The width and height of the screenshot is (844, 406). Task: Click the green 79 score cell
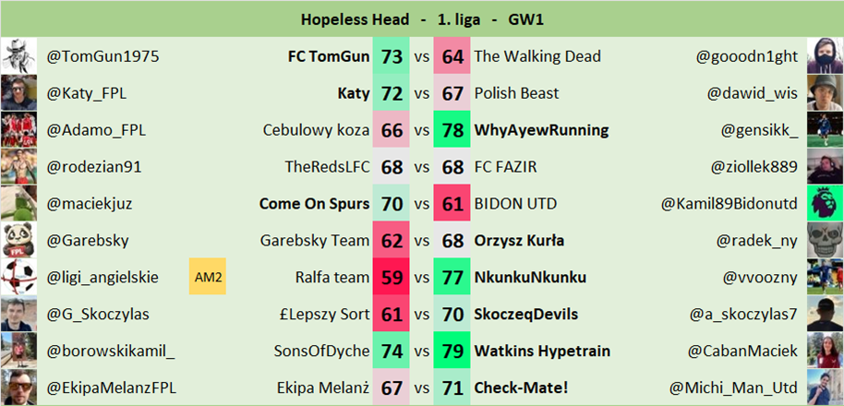point(452,351)
